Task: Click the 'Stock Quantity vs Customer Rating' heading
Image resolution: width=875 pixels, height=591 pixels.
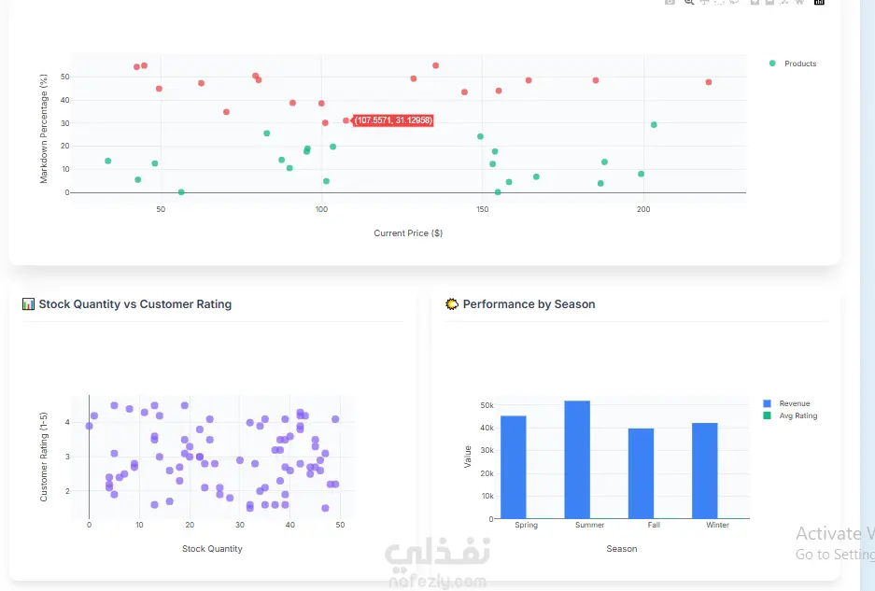Action: pos(135,304)
